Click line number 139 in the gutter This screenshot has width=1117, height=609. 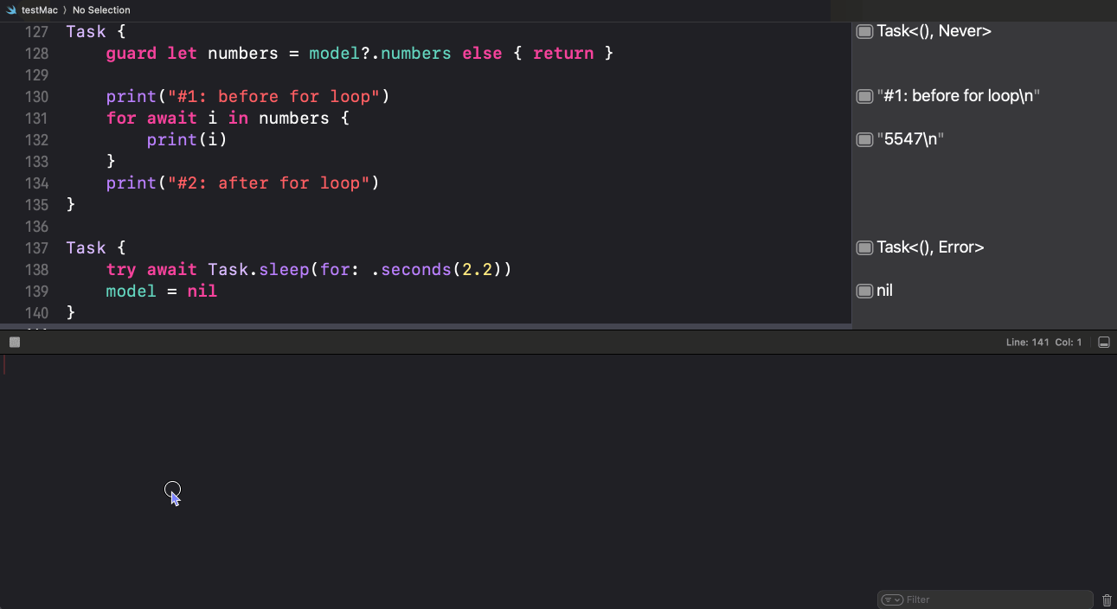(x=36, y=292)
